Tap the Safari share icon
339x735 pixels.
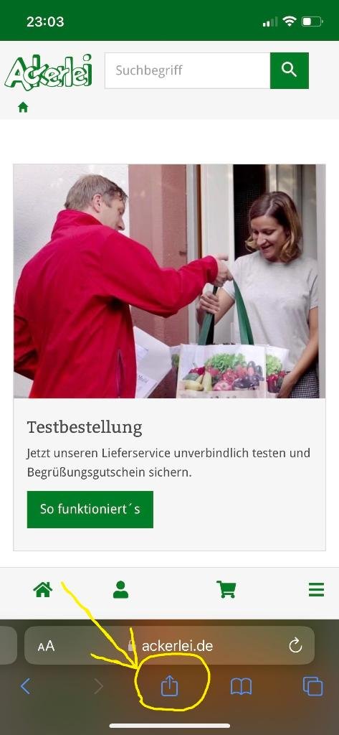[169, 686]
